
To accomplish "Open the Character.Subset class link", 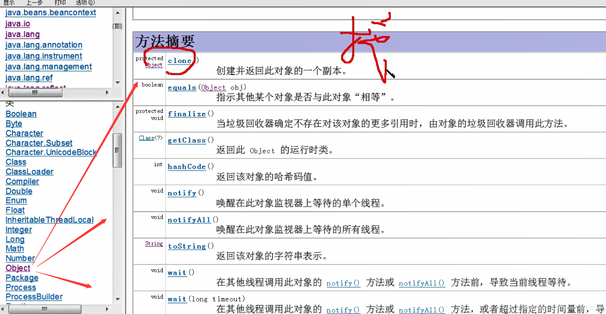I will (x=39, y=143).
